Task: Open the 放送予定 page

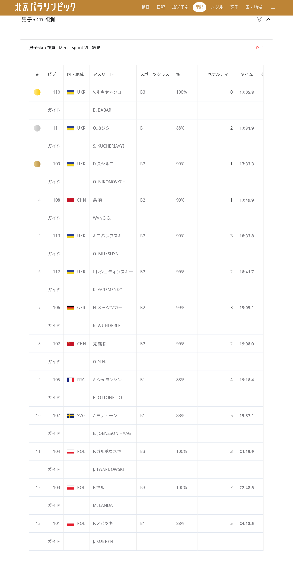Action: (180, 7)
